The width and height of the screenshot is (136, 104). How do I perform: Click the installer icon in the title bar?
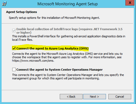pos(4,4)
